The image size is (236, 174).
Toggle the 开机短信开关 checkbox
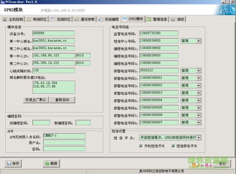(x=141, y=146)
